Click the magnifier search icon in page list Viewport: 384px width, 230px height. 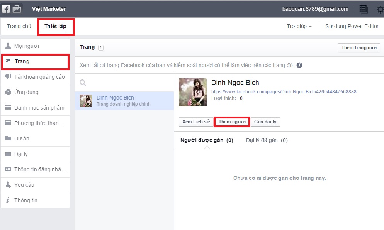[x=83, y=83]
